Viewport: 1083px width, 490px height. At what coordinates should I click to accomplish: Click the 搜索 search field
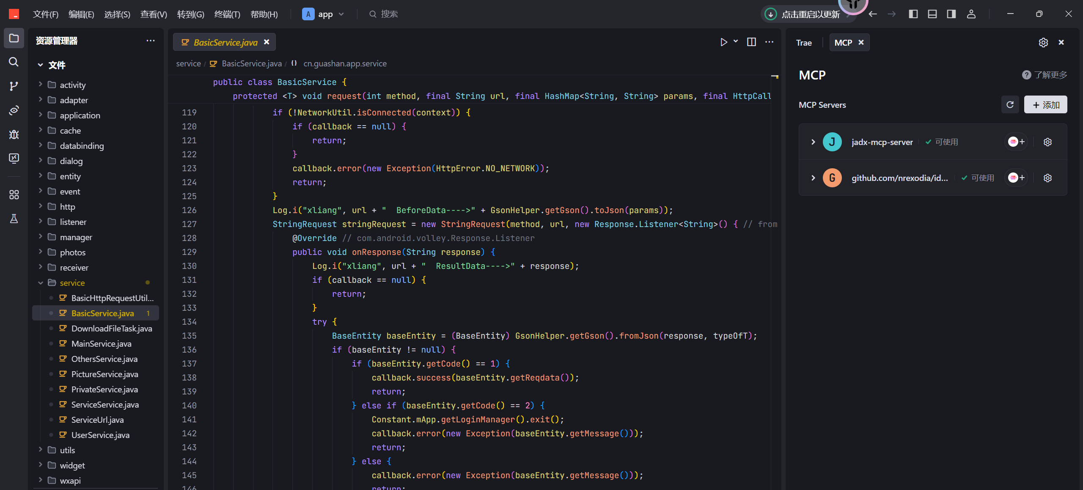[389, 14]
